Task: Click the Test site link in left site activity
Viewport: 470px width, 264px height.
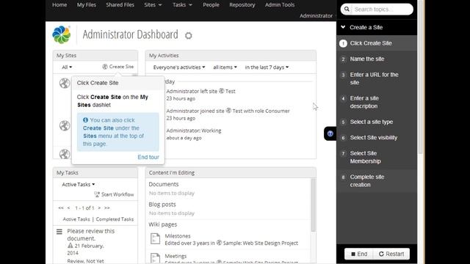Action: click(x=230, y=91)
